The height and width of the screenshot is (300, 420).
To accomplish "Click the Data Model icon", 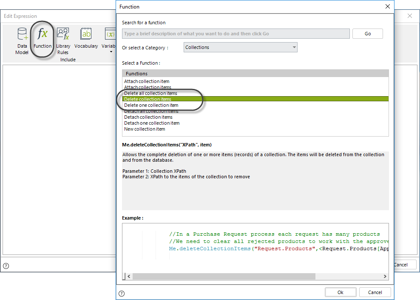I will 22,34.
